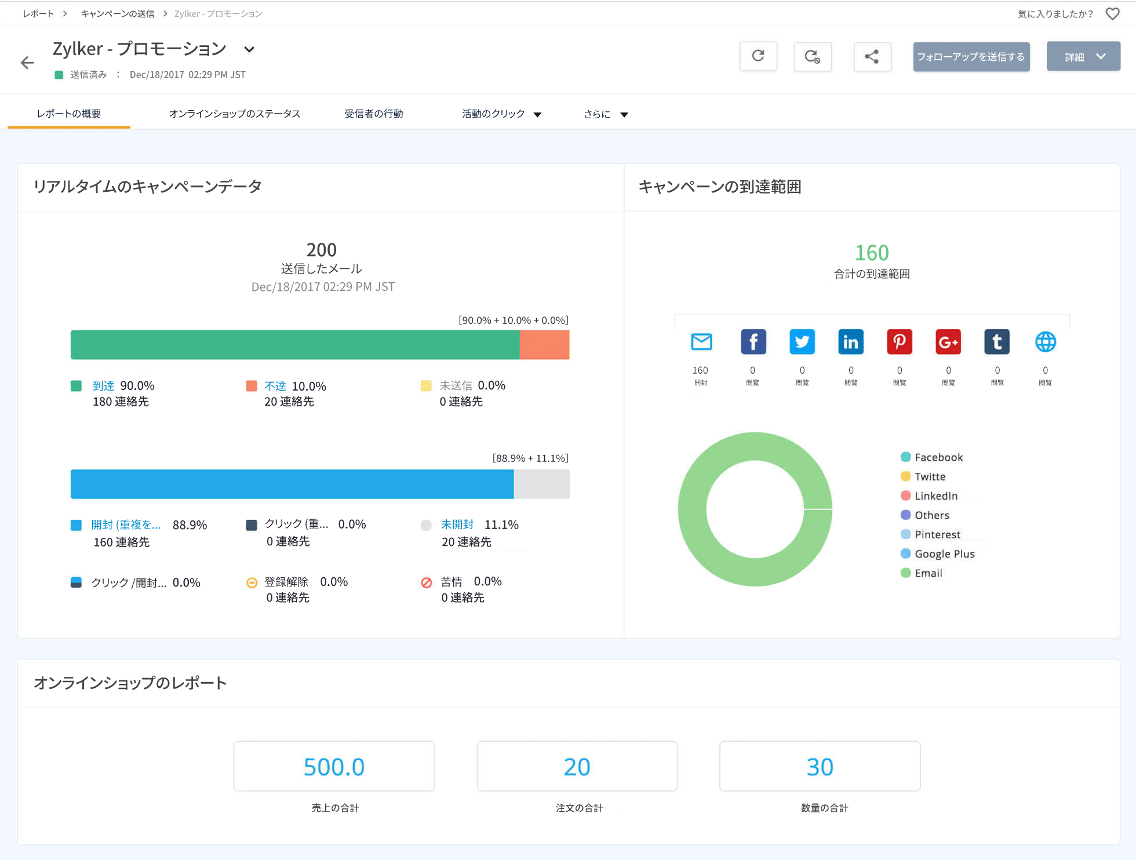Click the share report icon
1136x860 pixels.
click(x=872, y=56)
